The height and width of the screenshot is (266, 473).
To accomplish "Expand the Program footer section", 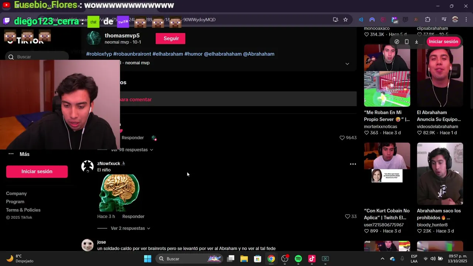I will pos(15,202).
